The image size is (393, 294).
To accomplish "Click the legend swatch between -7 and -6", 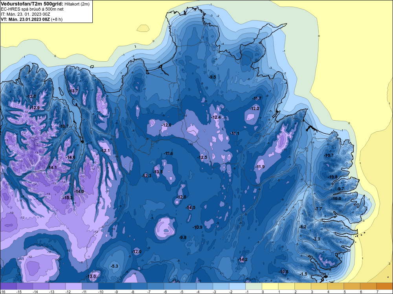I will pyautogui.click(x=156, y=286).
